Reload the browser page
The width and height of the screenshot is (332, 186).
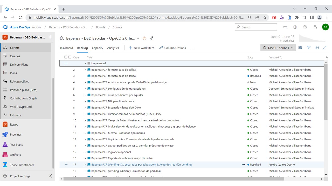point(20,18)
